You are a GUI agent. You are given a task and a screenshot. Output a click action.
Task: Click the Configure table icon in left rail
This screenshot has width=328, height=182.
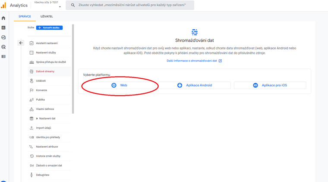3,56
